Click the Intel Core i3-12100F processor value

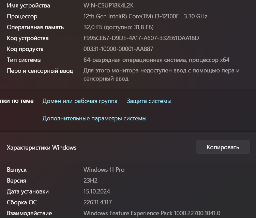pos(145,16)
